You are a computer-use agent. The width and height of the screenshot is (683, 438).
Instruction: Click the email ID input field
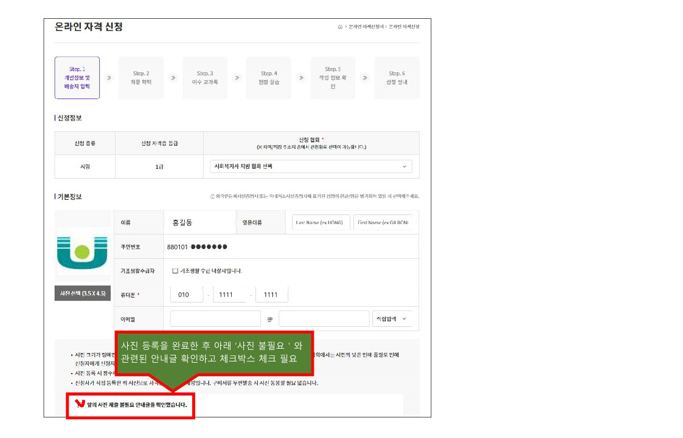pos(215,319)
